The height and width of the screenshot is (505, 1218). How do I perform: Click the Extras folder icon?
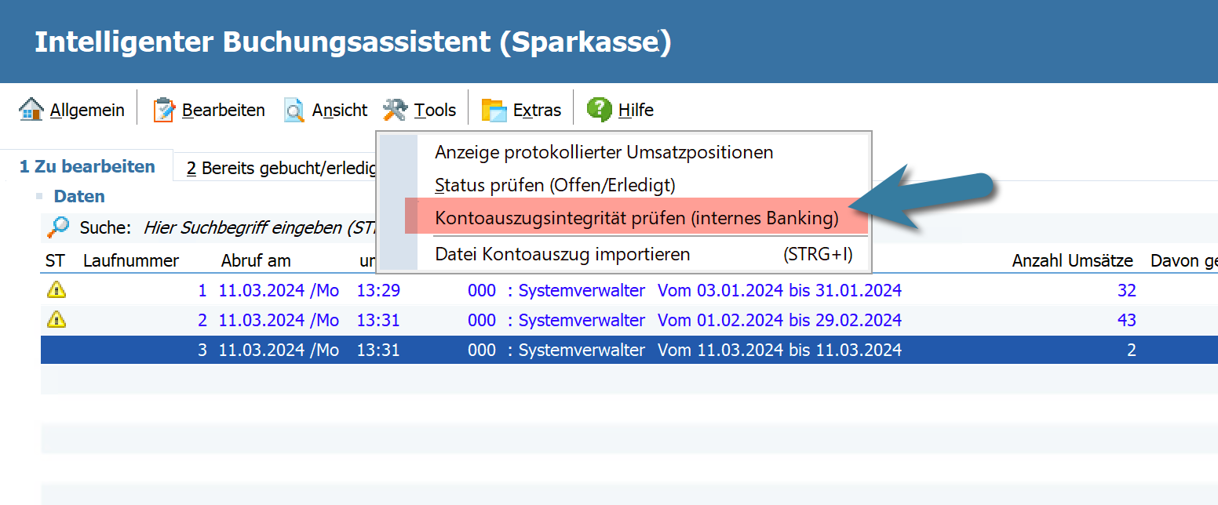click(x=494, y=110)
